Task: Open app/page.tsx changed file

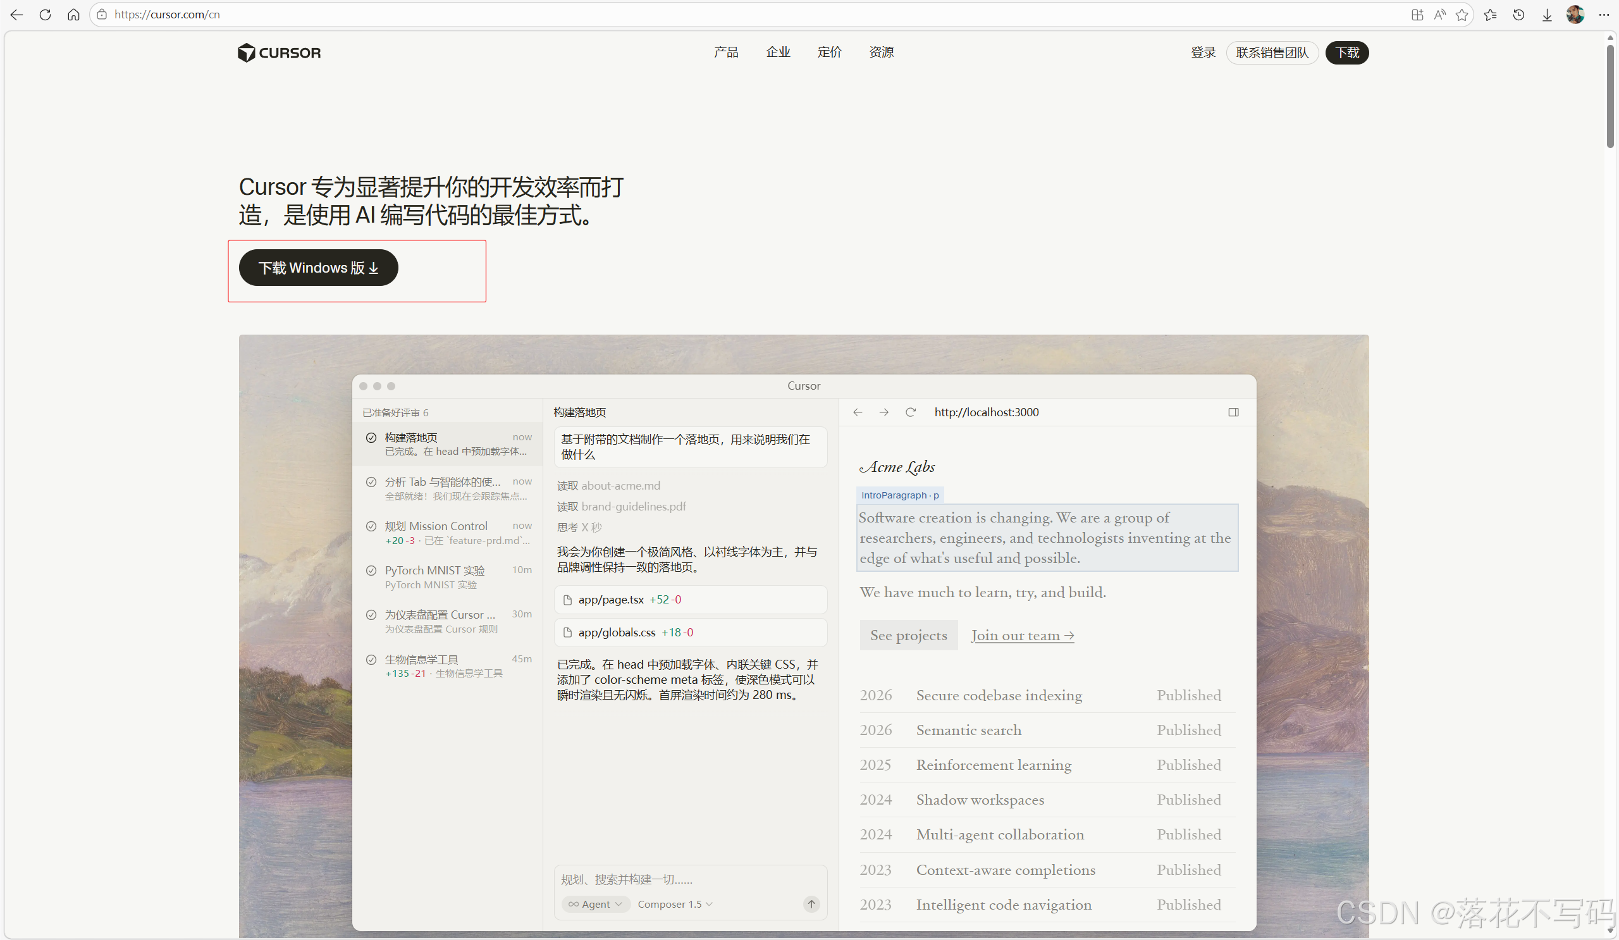Action: coord(691,600)
